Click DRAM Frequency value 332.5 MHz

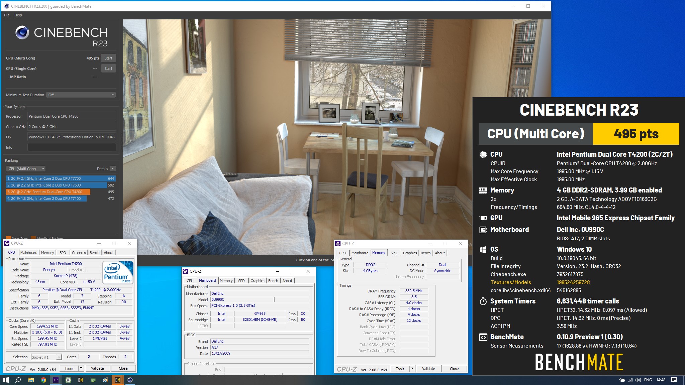pos(414,291)
